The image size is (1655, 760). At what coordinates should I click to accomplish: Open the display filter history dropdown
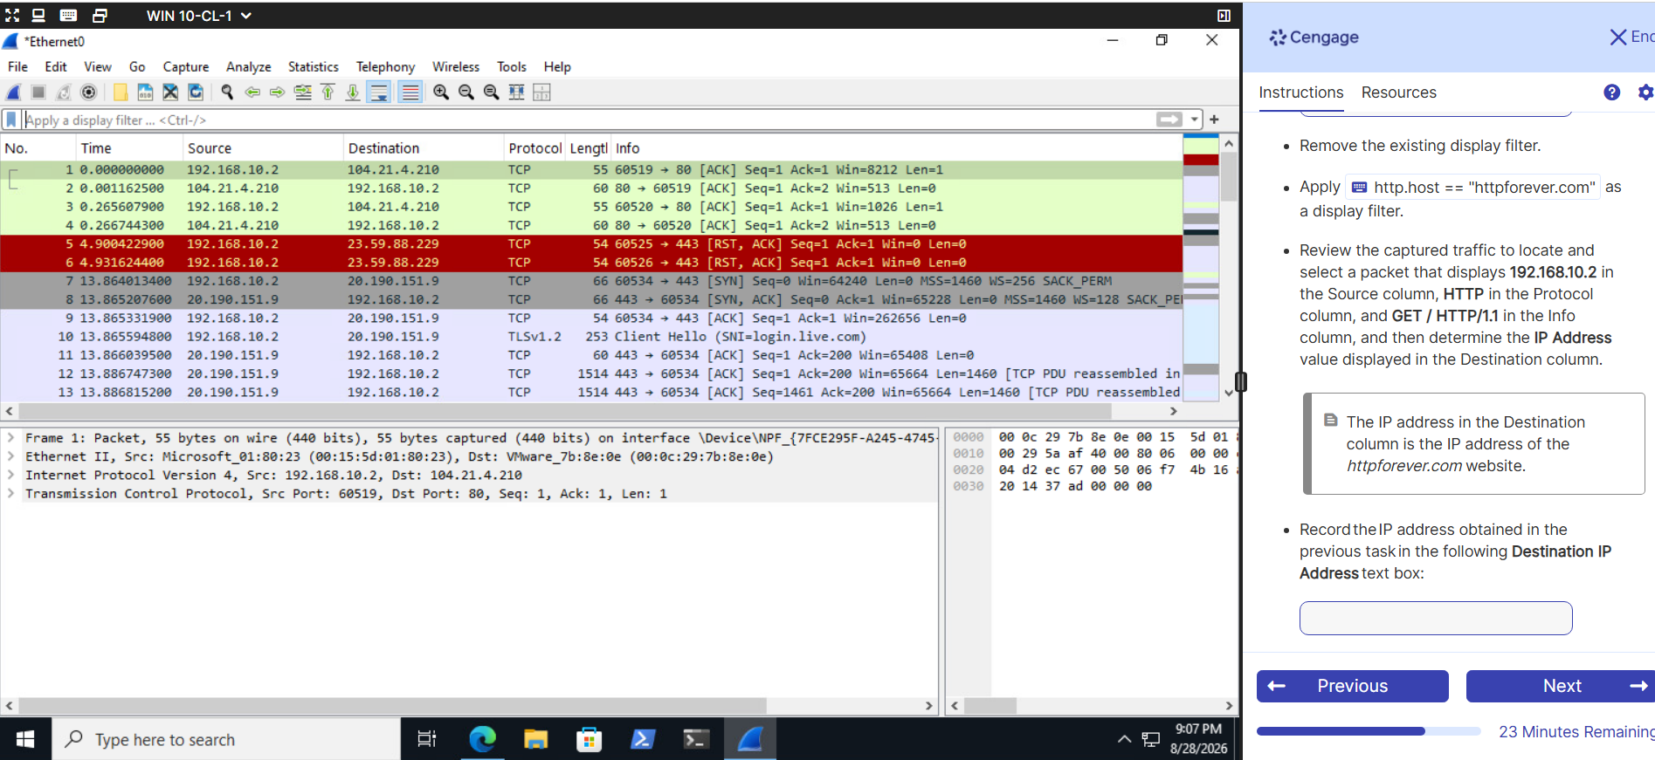(x=1195, y=120)
